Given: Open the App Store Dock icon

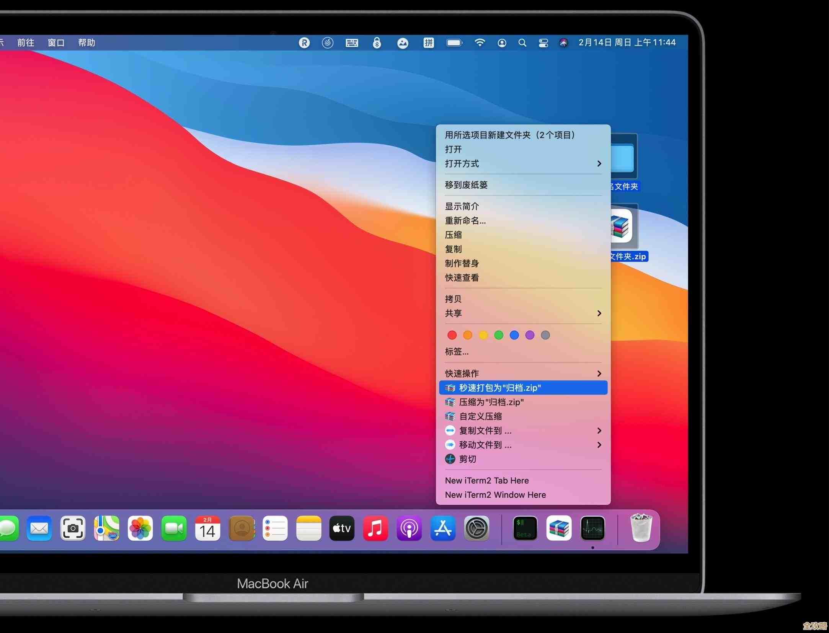Looking at the screenshot, I should [x=443, y=529].
